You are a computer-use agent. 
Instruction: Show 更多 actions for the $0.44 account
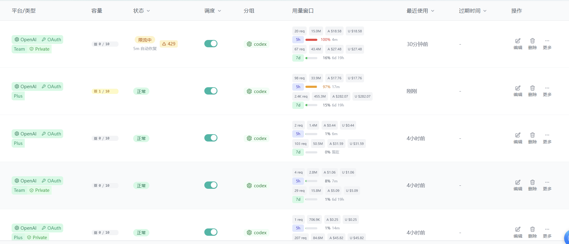tap(547, 138)
